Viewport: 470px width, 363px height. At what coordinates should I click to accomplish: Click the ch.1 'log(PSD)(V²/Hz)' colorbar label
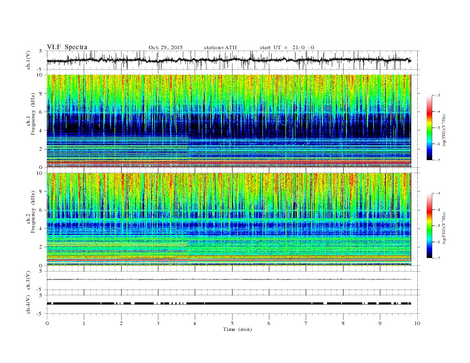coord(444,130)
